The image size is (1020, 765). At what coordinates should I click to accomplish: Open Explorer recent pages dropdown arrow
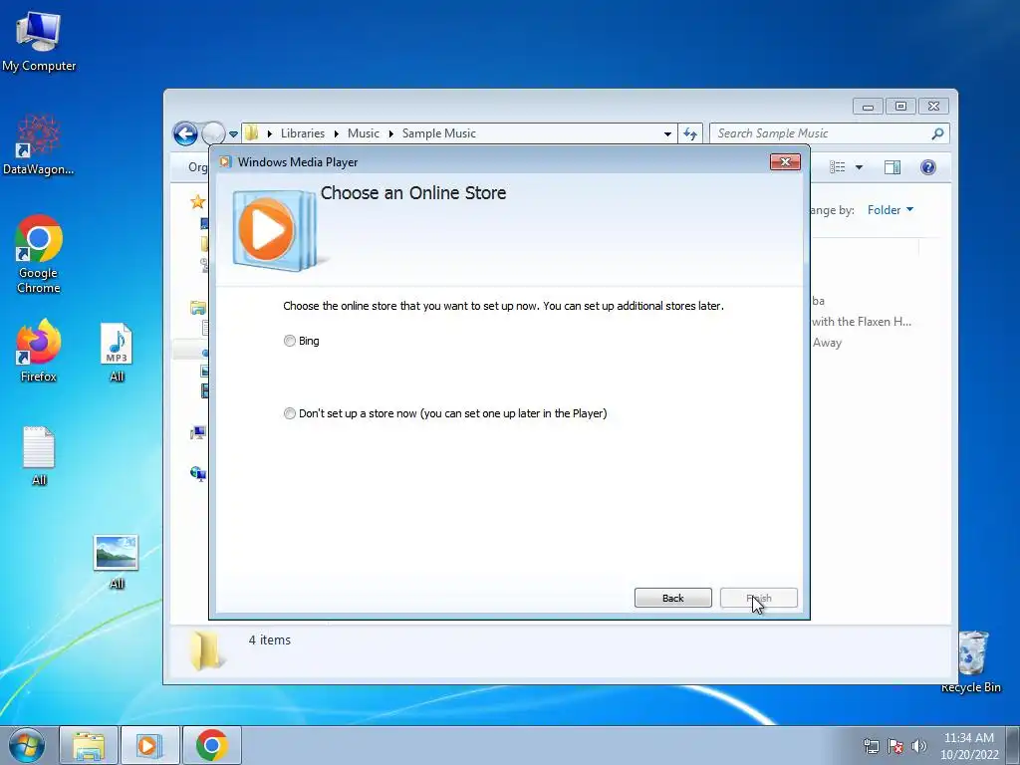[x=233, y=134]
